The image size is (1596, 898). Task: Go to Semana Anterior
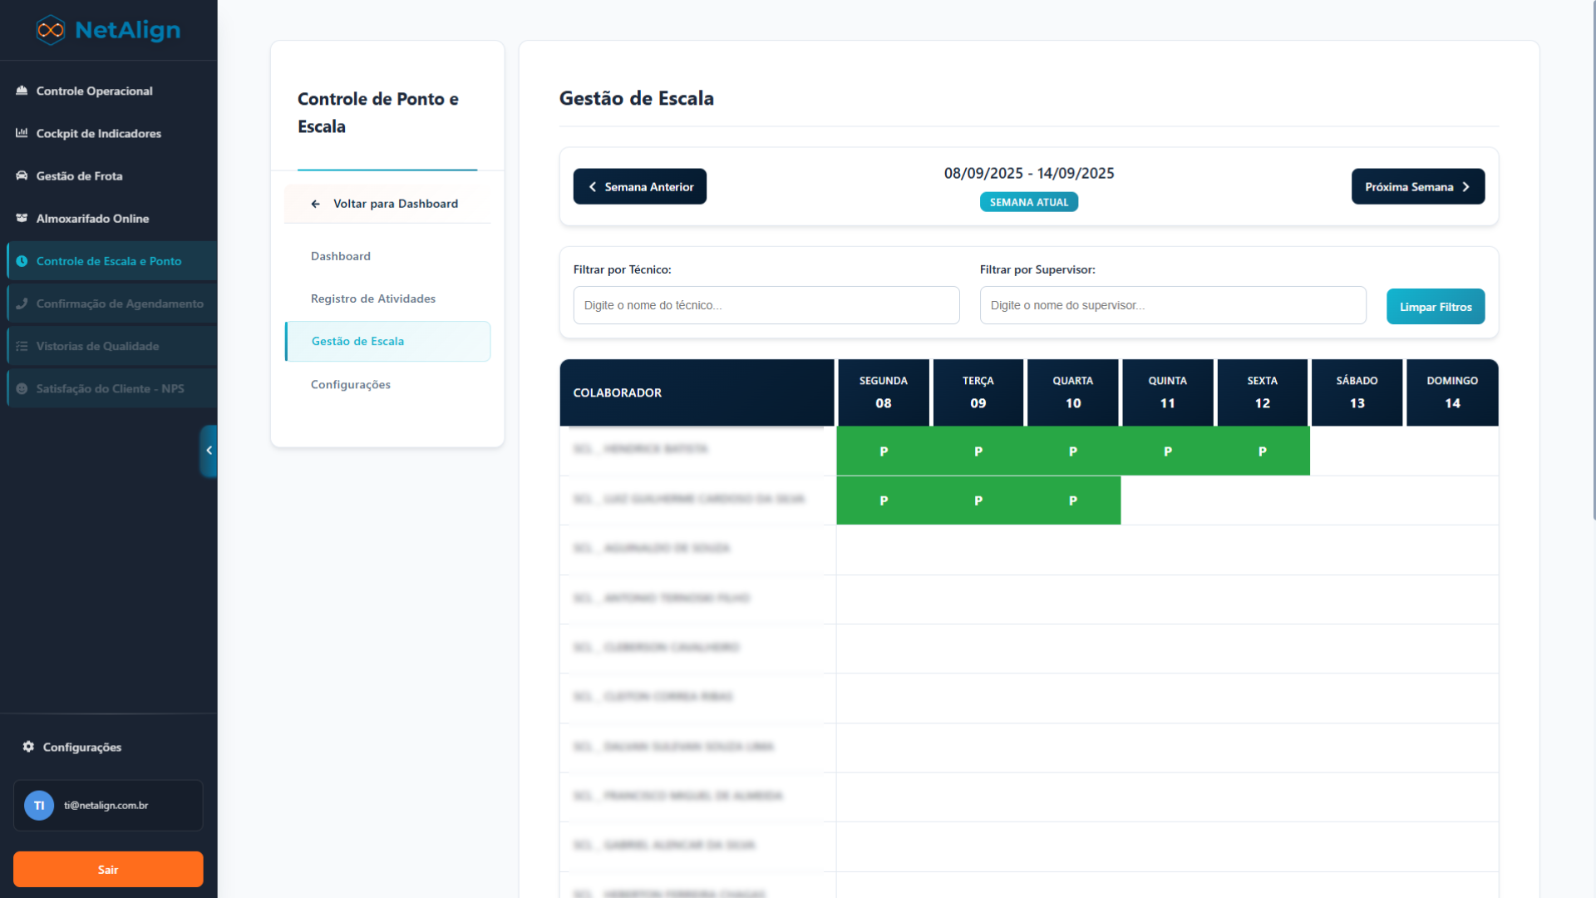(x=639, y=186)
